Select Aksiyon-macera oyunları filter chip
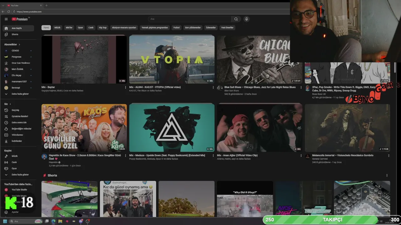This screenshot has height=225, width=401. point(124,27)
